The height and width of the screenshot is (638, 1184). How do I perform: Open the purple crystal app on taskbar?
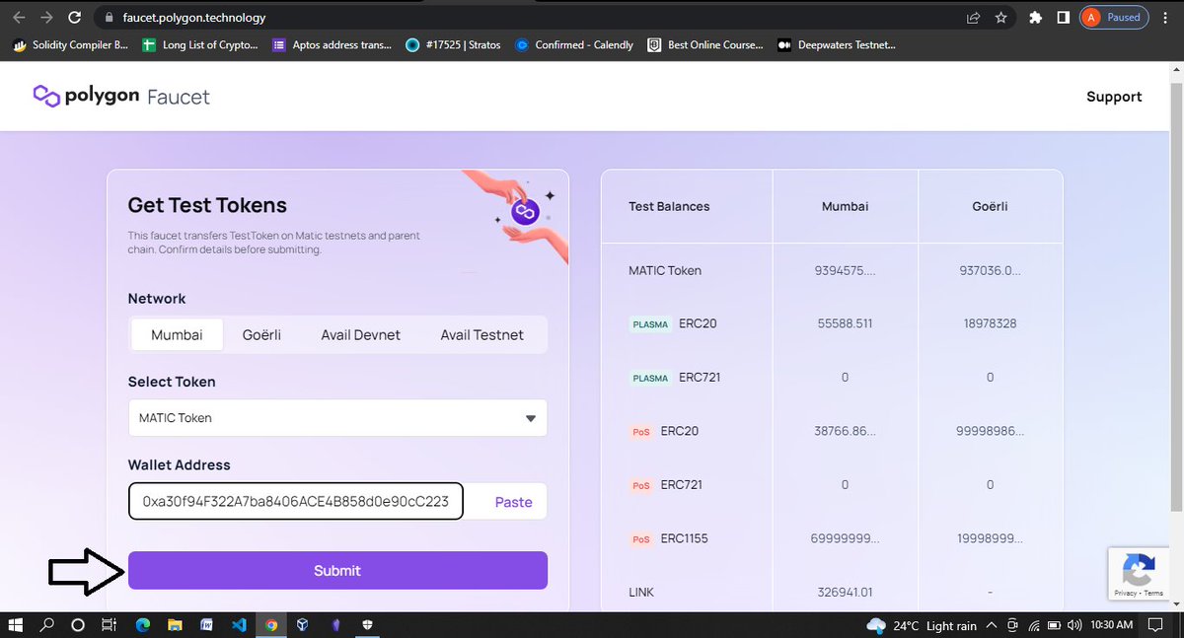(335, 625)
